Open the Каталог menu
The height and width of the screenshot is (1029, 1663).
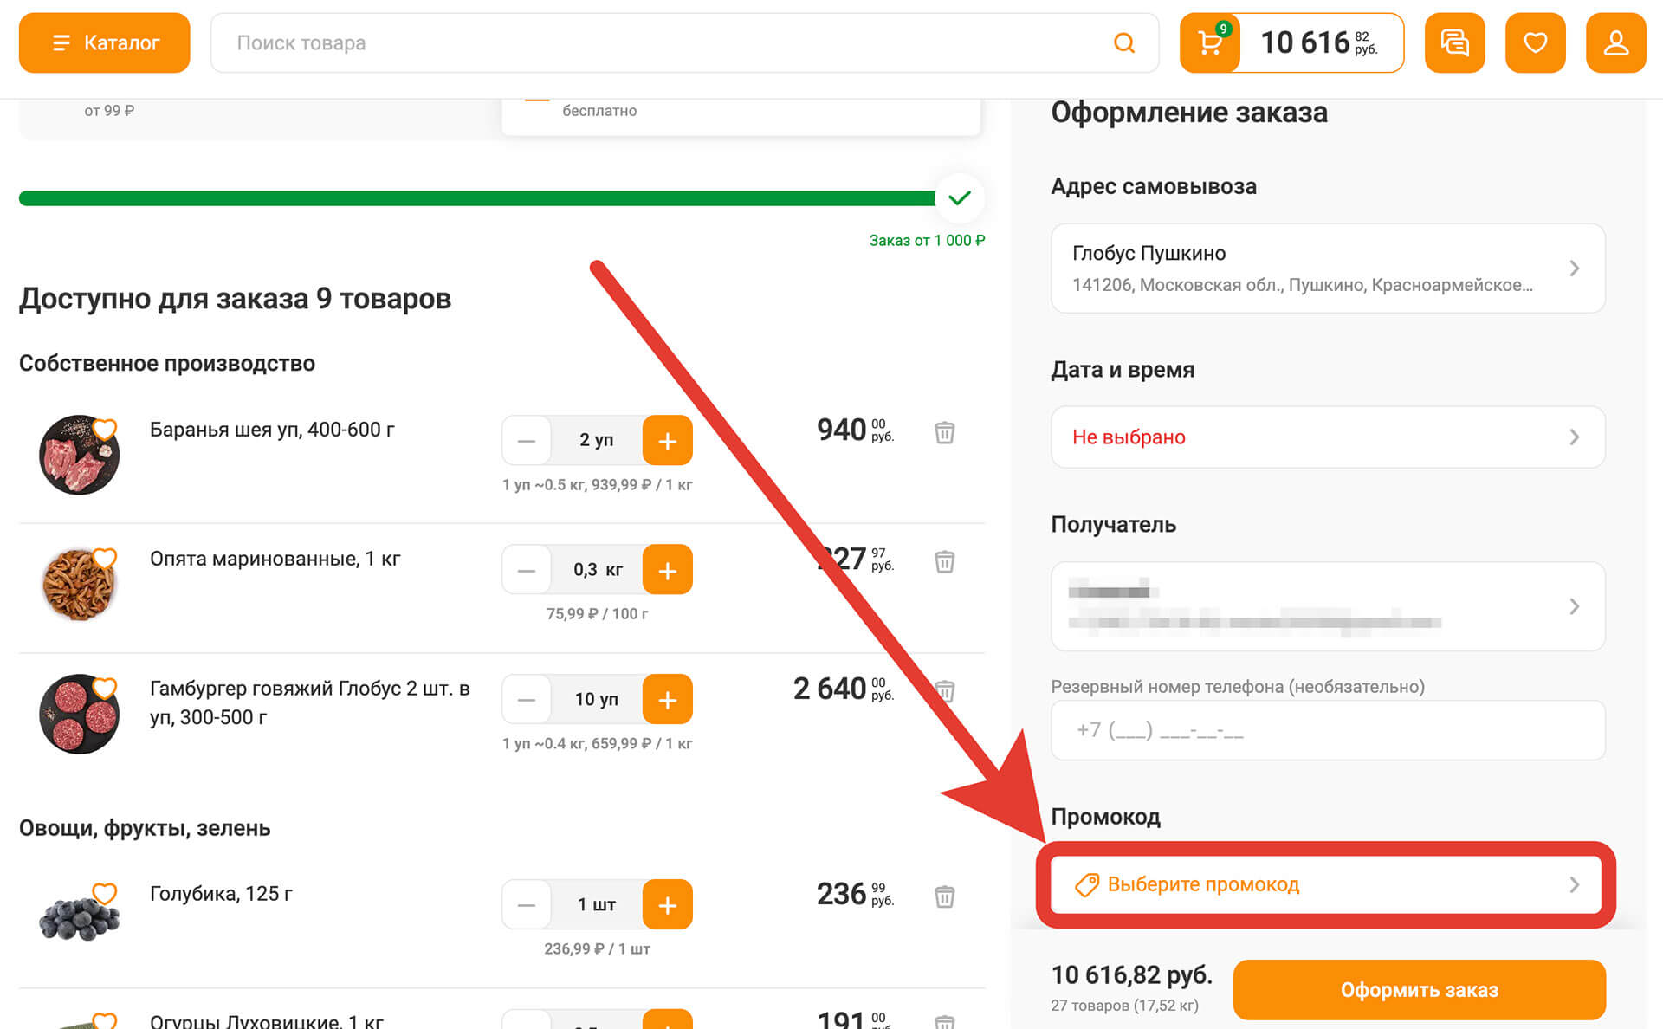(103, 42)
